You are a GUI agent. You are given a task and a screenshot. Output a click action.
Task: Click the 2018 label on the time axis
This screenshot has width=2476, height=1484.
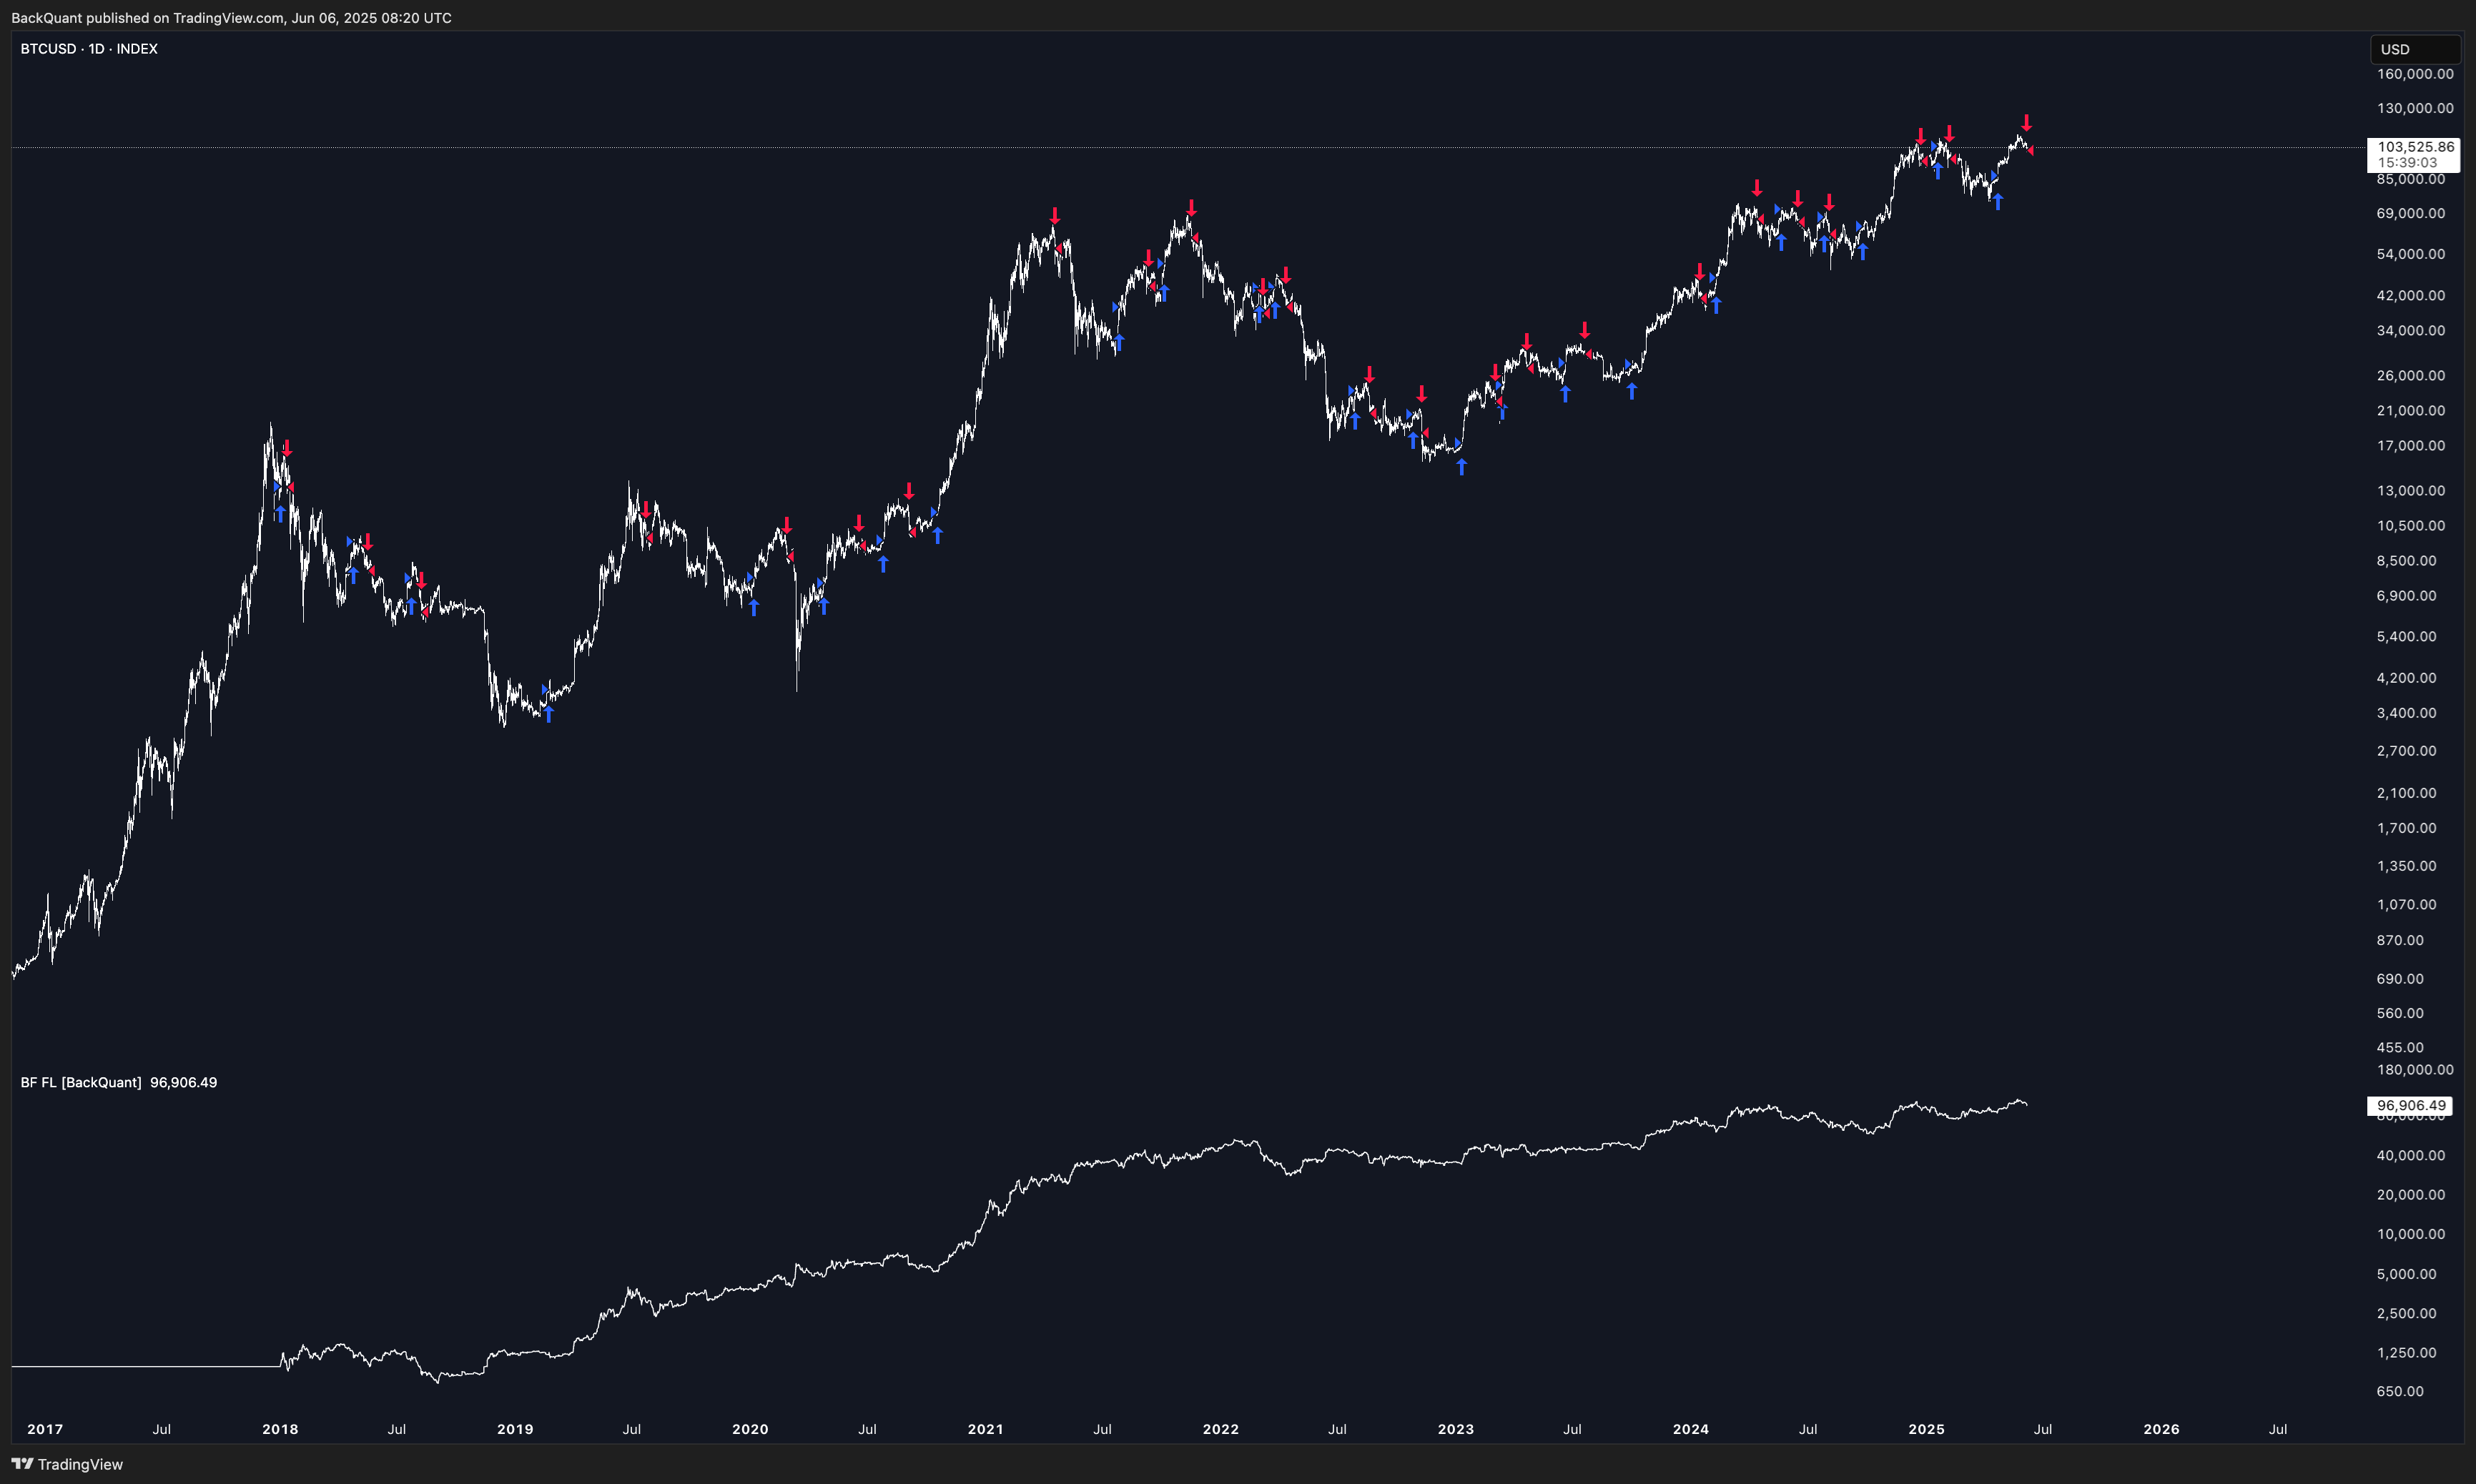(280, 1429)
